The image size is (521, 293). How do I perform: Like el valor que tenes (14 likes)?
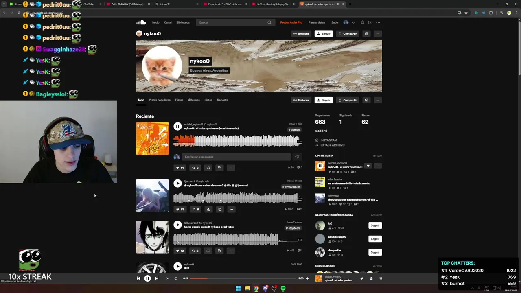point(180,168)
